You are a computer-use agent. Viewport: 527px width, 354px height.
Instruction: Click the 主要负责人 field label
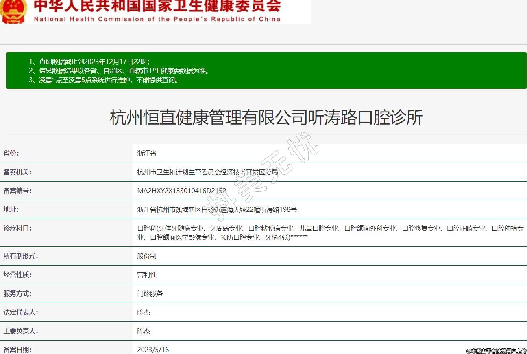point(21,331)
